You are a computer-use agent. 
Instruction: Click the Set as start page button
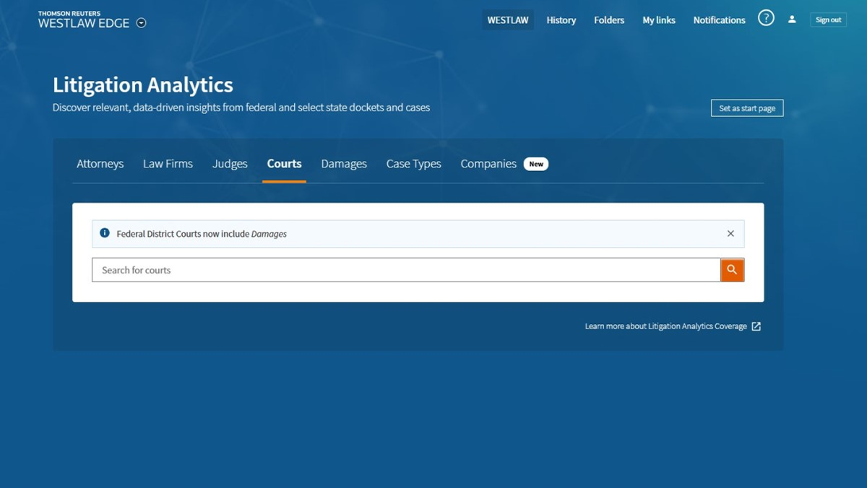(x=746, y=108)
